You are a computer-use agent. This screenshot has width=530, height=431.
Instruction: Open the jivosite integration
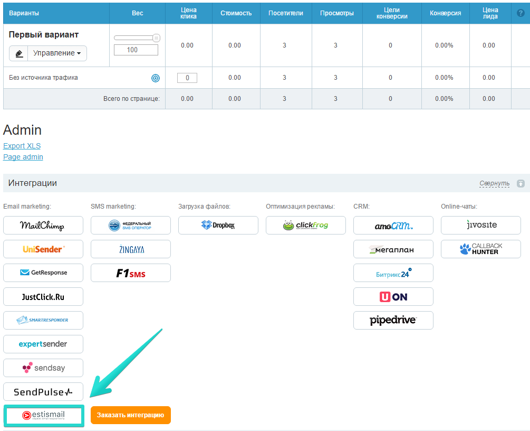[x=481, y=225]
